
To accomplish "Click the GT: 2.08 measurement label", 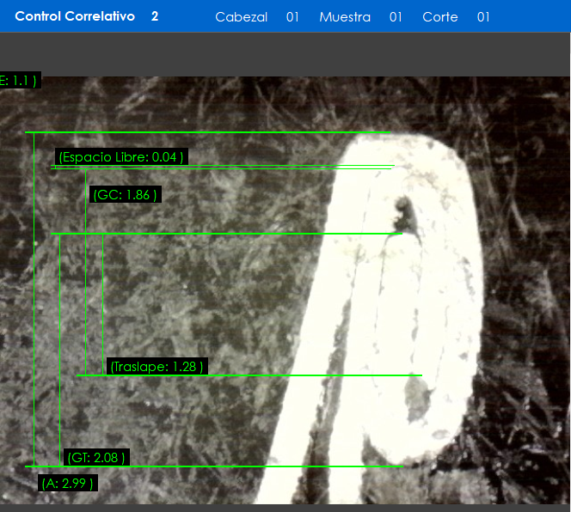I will [x=96, y=458].
